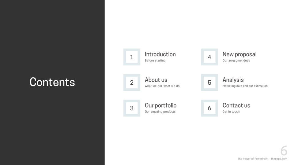Click the number 4 box icon

coord(209,57)
